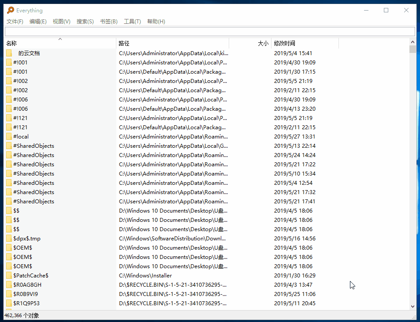
Task: Select the $dpx$.tmp folder name
Action: coord(27,238)
